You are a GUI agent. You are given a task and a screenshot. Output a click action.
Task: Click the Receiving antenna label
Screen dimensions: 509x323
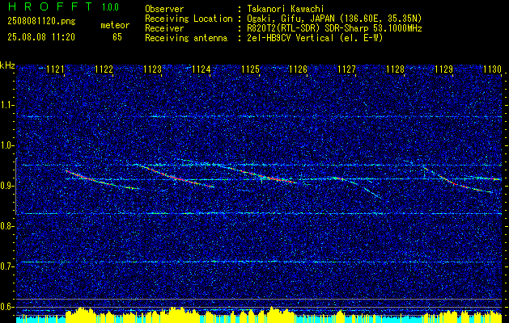[x=186, y=38]
